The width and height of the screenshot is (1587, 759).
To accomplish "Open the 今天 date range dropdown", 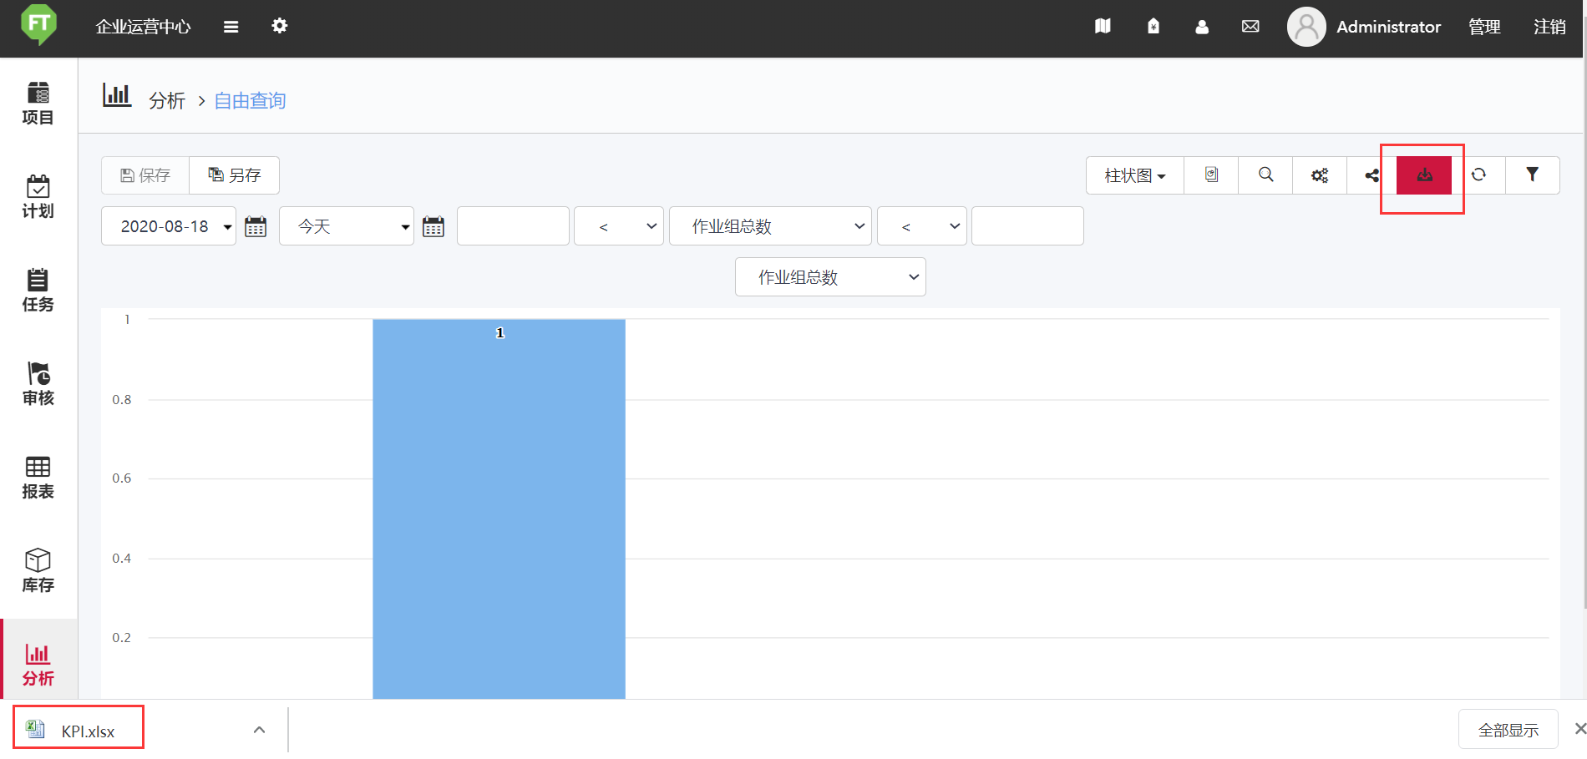I will coord(347,226).
